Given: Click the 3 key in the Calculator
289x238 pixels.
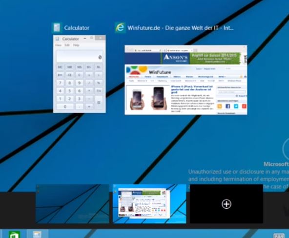Looking at the screenshot, I should [x=79, y=99].
